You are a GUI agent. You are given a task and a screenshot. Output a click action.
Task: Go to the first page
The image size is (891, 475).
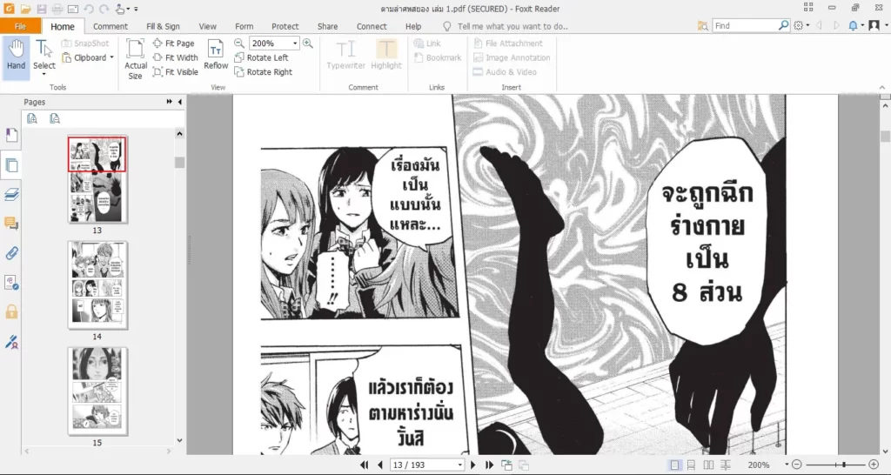tap(365, 465)
